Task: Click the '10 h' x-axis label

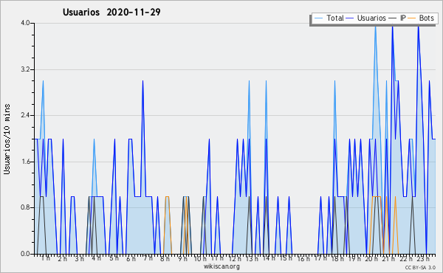Action: [200, 258]
